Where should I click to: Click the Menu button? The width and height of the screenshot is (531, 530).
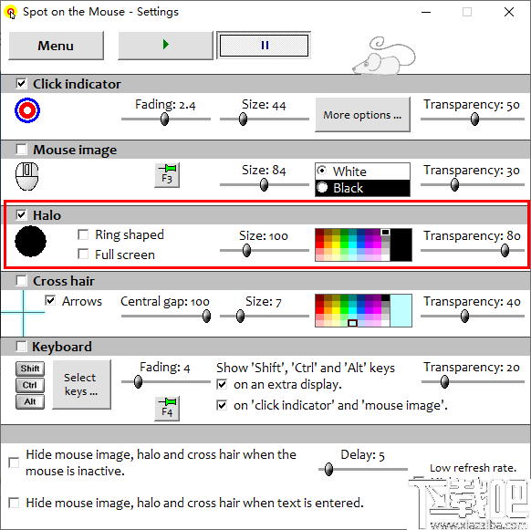[56, 46]
